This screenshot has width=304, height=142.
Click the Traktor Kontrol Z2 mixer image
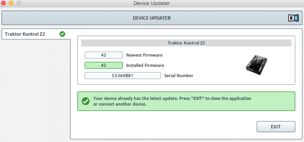click(256, 65)
